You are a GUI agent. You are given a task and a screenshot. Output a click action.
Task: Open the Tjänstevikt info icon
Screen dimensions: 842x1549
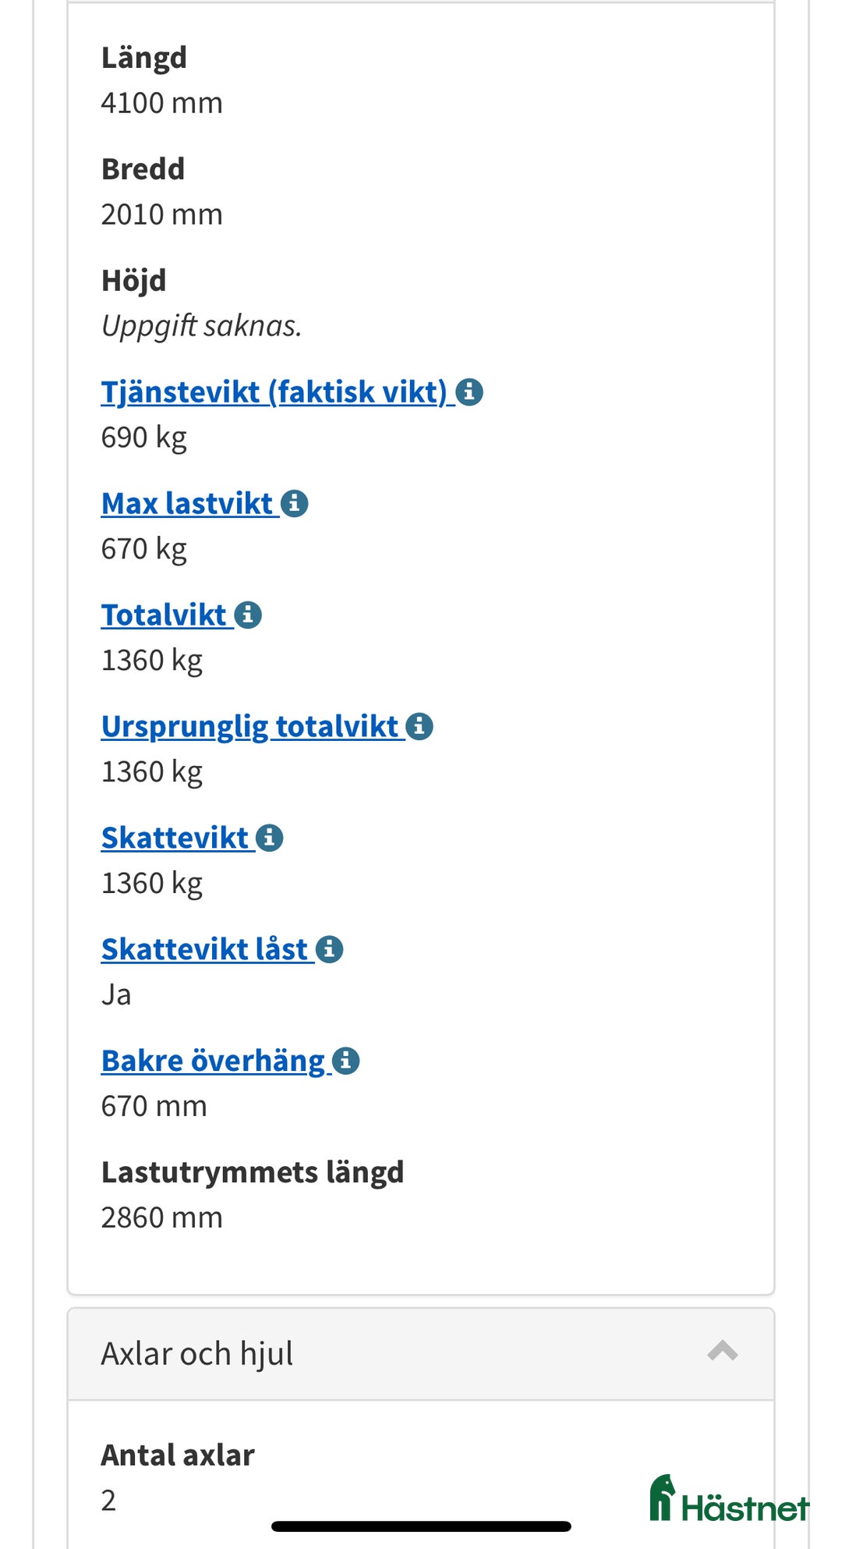472,392
